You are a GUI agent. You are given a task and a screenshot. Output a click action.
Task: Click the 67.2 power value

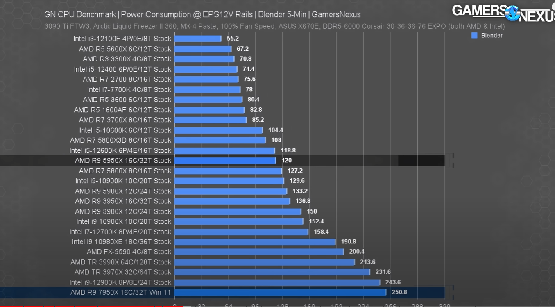point(242,49)
